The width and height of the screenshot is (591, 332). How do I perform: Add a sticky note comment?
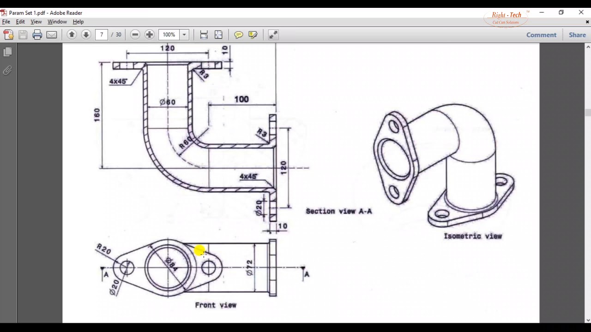point(238,35)
